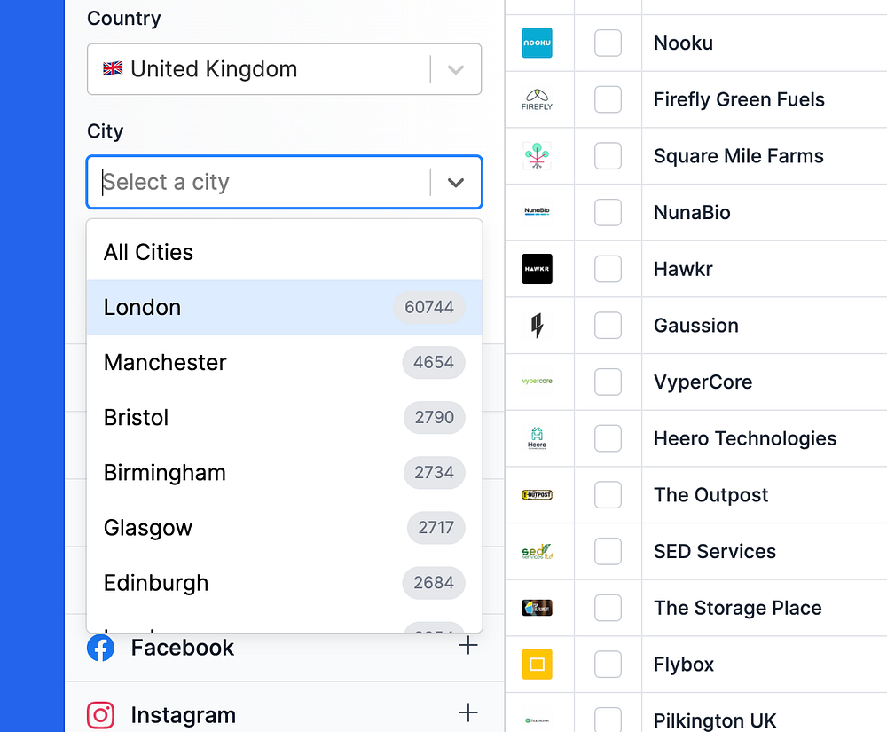Click the Instagram icon
The image size is (887, 732).
(101, 715)
